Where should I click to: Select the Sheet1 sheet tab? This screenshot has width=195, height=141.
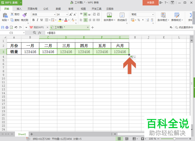[x=22, y=134]
